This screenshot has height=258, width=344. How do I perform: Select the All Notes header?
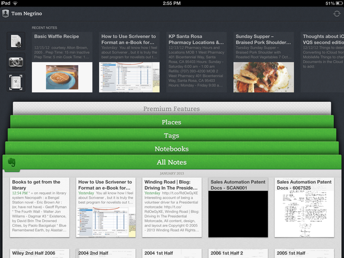pyautogui.click(x=172, y=162)
